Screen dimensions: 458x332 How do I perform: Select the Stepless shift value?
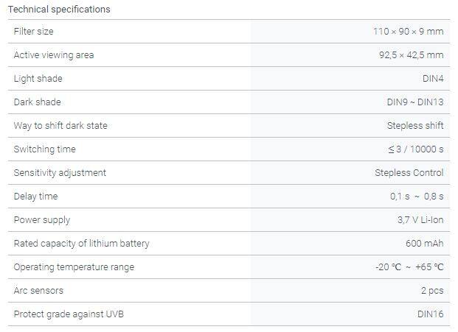click(x=415, y=126)
